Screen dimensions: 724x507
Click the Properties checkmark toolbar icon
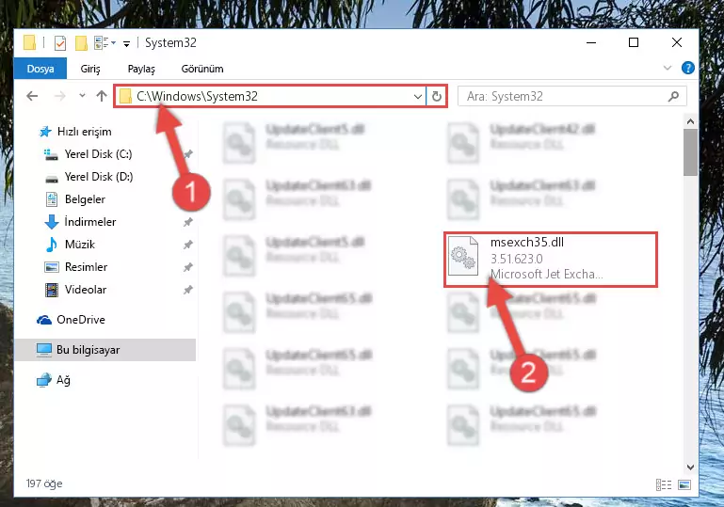60,43
